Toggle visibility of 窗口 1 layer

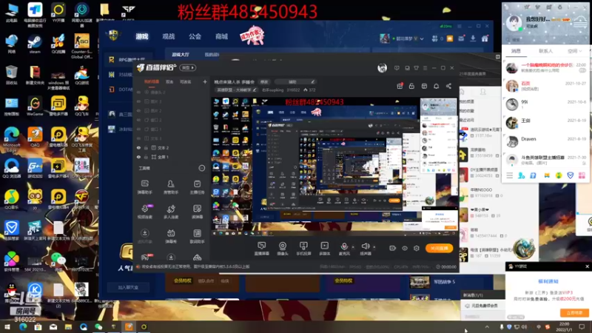click(138, 129)
